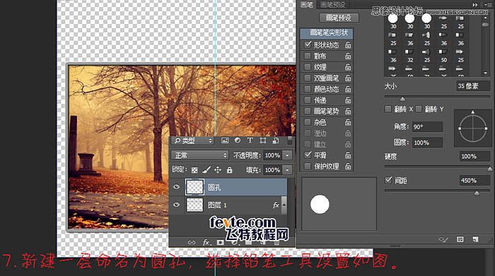Click the 大小 35 像素 size field

(472, 86)
